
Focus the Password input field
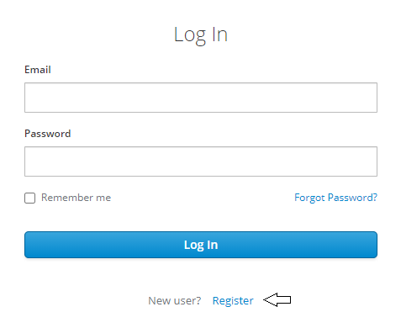(201, 161)
